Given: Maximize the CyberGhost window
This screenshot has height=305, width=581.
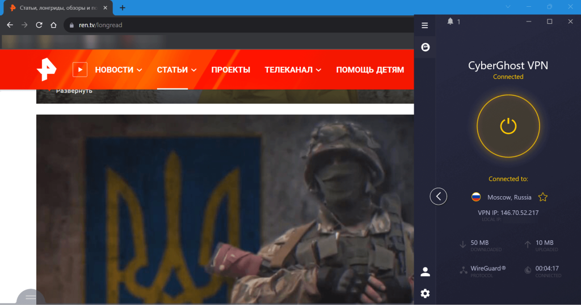Looking at the screenshot, I should click(x=549, y=22).
